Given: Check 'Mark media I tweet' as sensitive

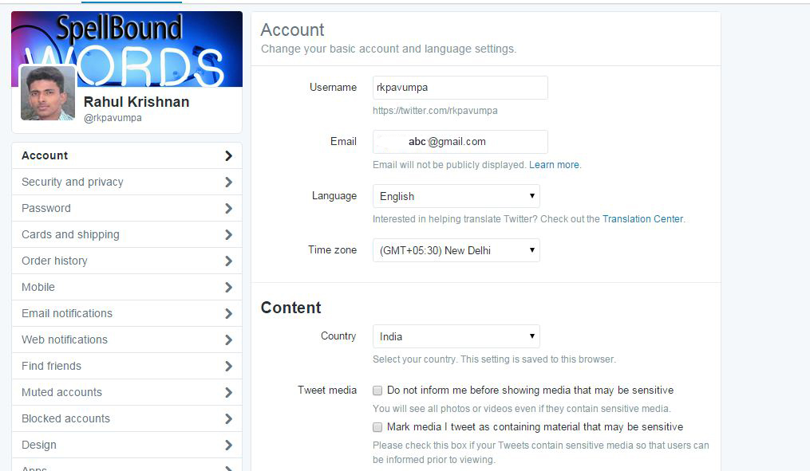Looking at the screenshot, I should (x=377, y=427).
